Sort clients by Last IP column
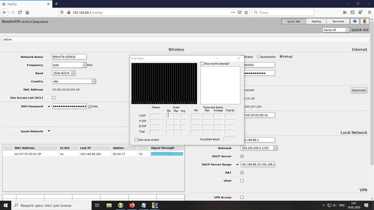The height and width of the screenshot is (210, 374). 95,148
